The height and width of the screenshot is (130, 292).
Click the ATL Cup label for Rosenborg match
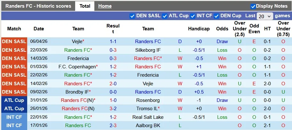point(14,100)
